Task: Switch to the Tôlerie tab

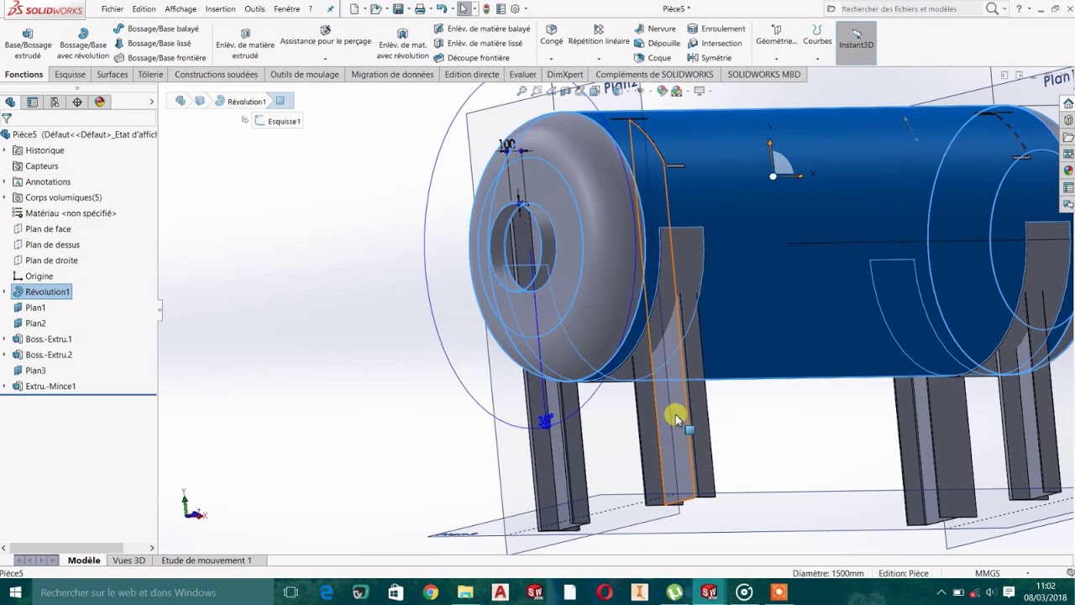Action: point(151,74)
